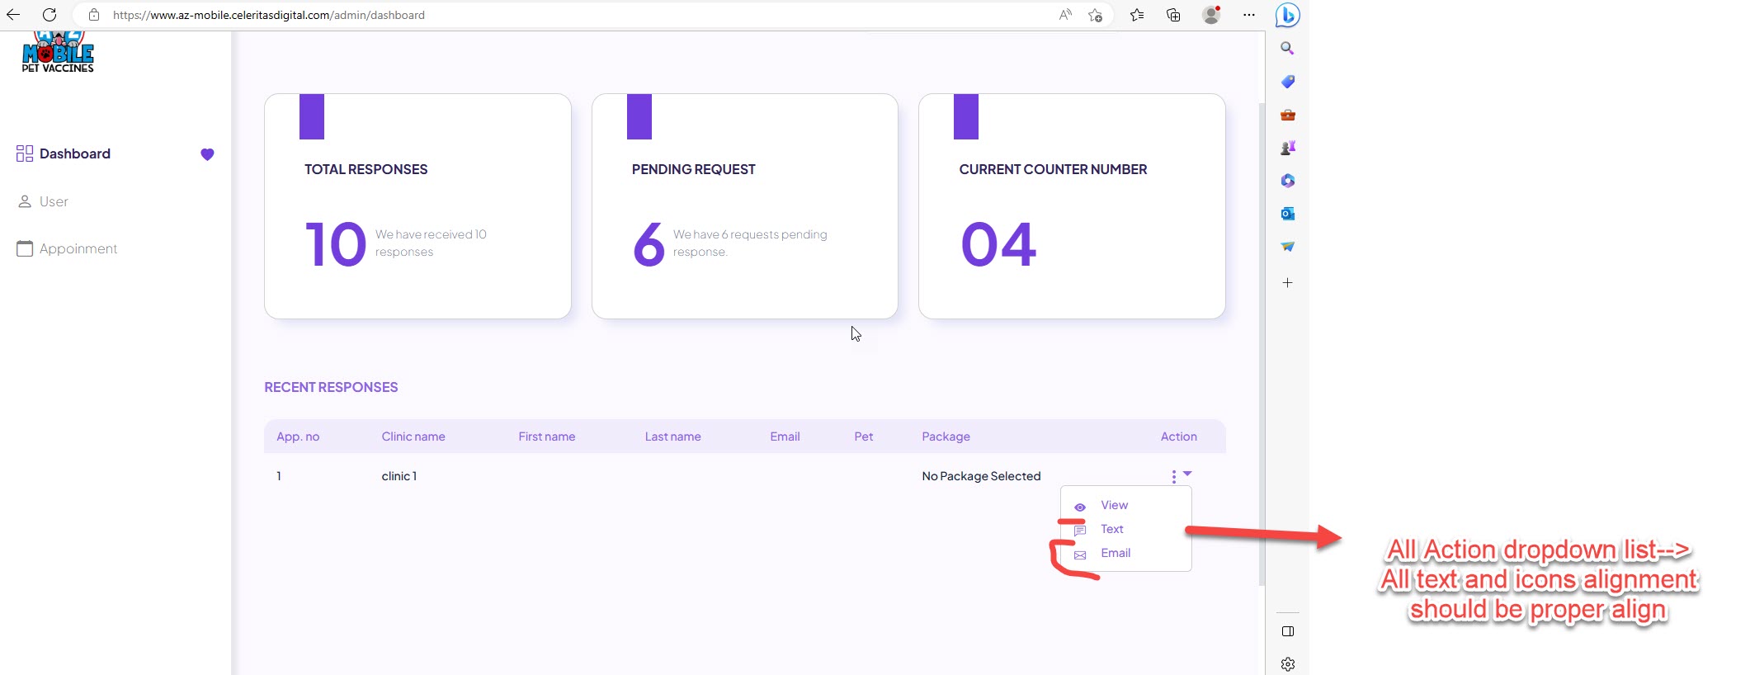Open the Bing Copilot sidebar icon
The image size is (1750, 675).
click(1287, 15)
